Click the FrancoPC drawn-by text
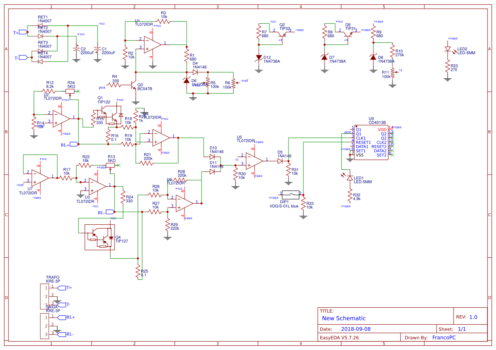Screen dimensions: 496x350 click(444, 338)
